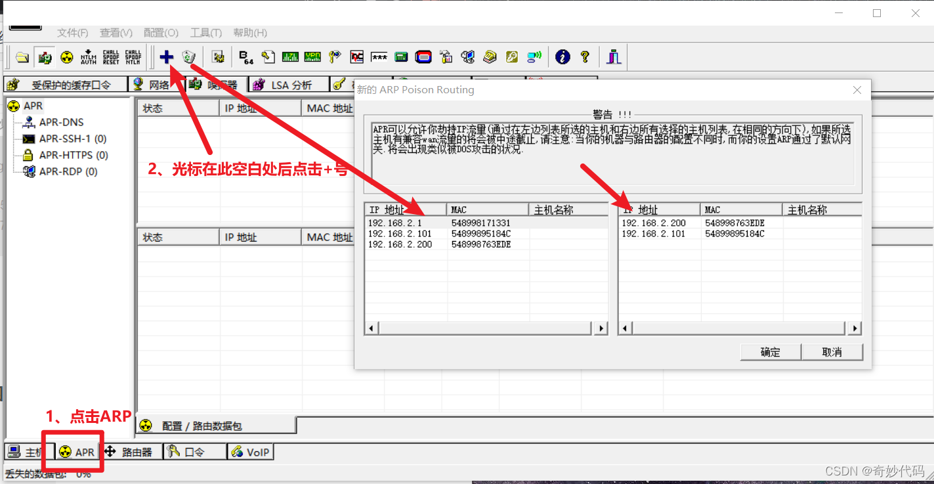Select the VoIP bottom tab
The height and width of the screenshot is (484, 934).
[x=251, y=452]
